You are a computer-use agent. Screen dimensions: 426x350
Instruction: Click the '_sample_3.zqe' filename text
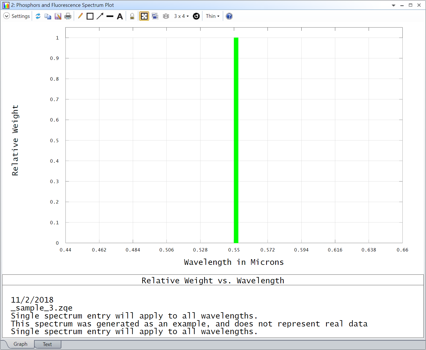point(41,308)
